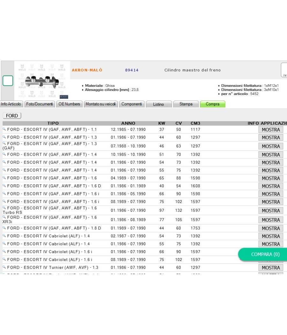Click magnifier icon on Escort IV 1.6 65 kW row
The height and width of the screenshot is (335, 287).
4,177
